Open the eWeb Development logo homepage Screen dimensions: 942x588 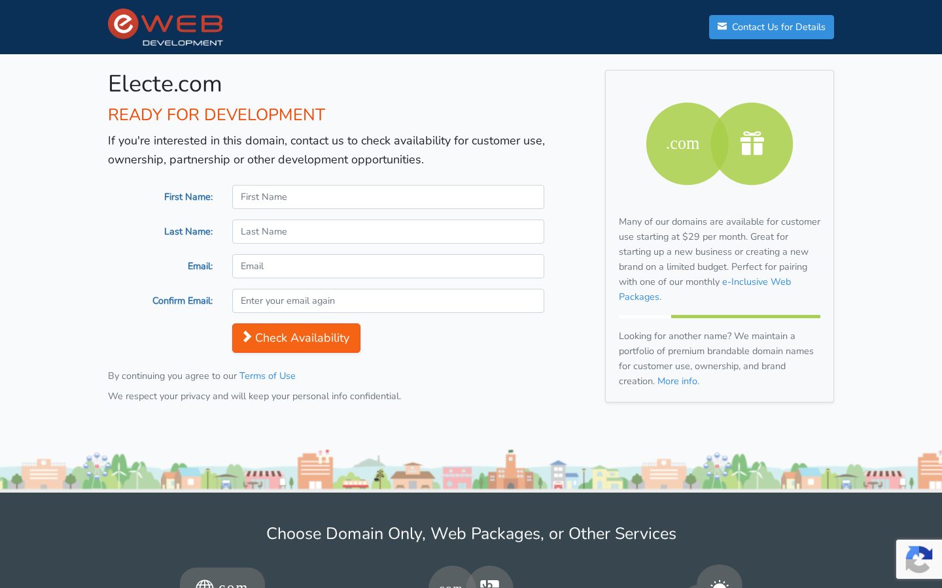(x=166, y=27)
